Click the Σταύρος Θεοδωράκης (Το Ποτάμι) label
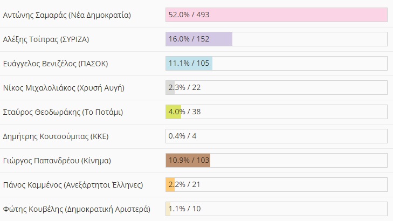The width and height of the screenshot is (393, 221). [x=63, y=112]
